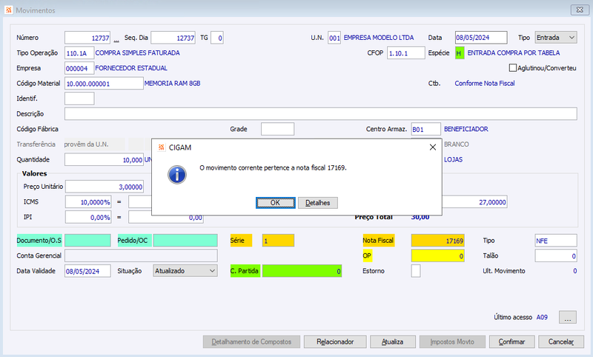Click the Impostos Movto button

[x=452, y=342]
